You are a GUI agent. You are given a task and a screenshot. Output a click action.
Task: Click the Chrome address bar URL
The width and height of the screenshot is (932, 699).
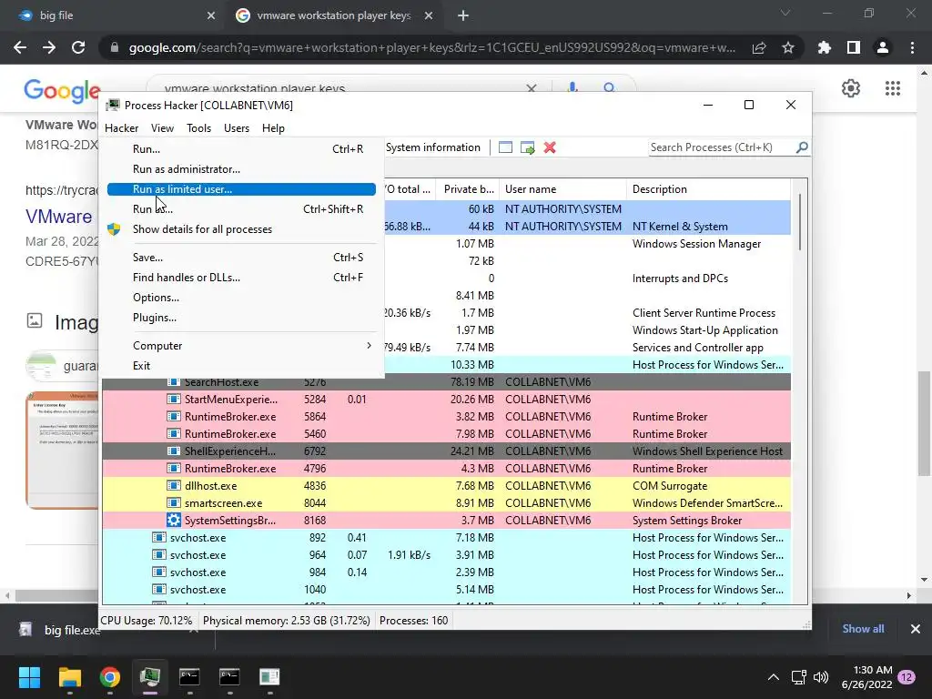pos(431,47)
